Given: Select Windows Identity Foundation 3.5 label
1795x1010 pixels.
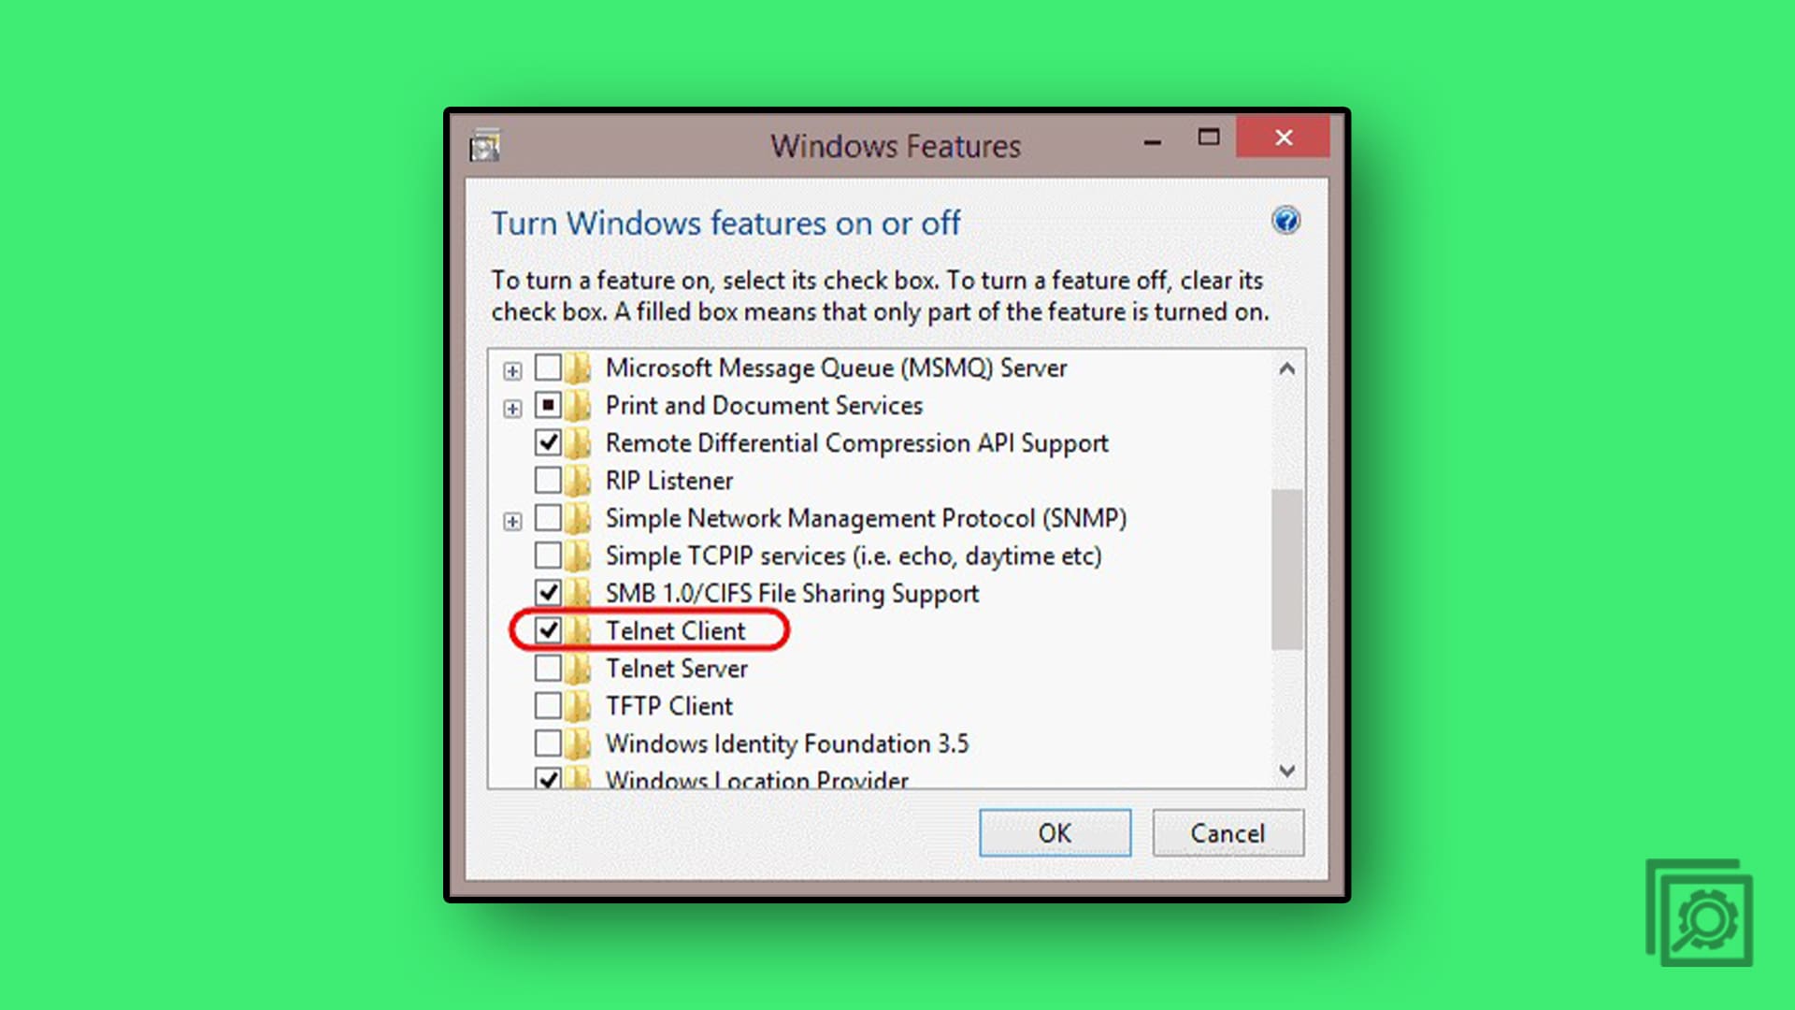Looking at the screenshot, I should [787, 743].
